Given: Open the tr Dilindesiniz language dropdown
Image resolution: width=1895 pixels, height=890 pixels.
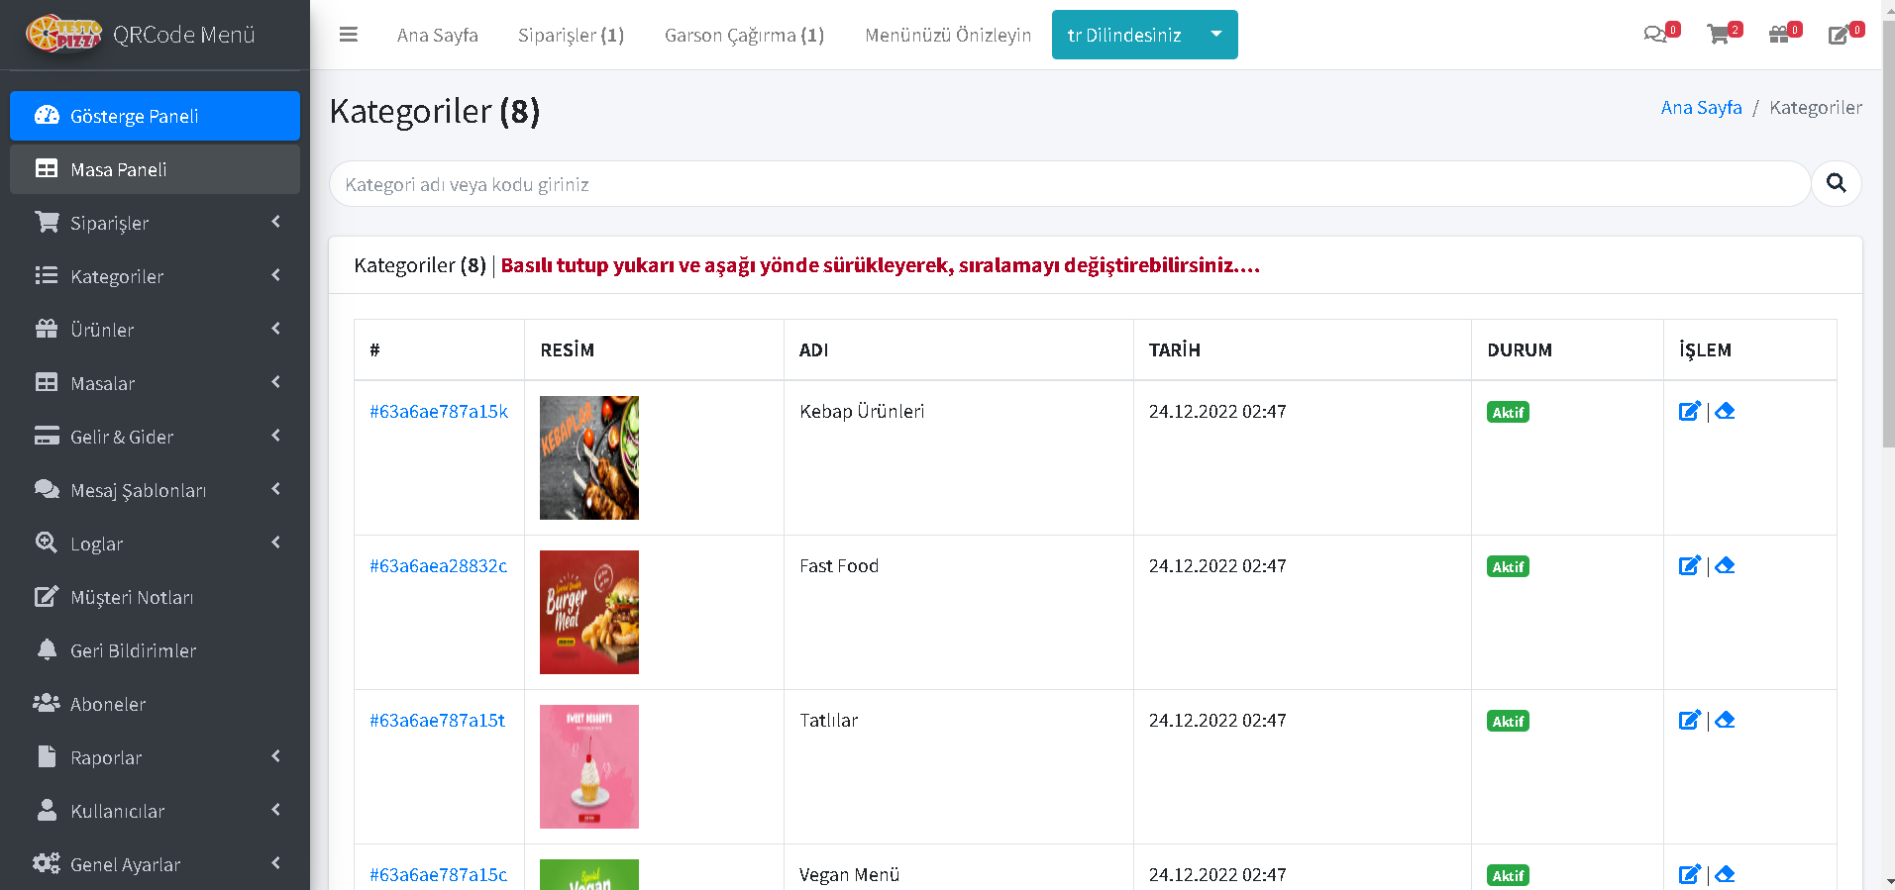Looking at the screenshot, I should tap(1144, 35).
